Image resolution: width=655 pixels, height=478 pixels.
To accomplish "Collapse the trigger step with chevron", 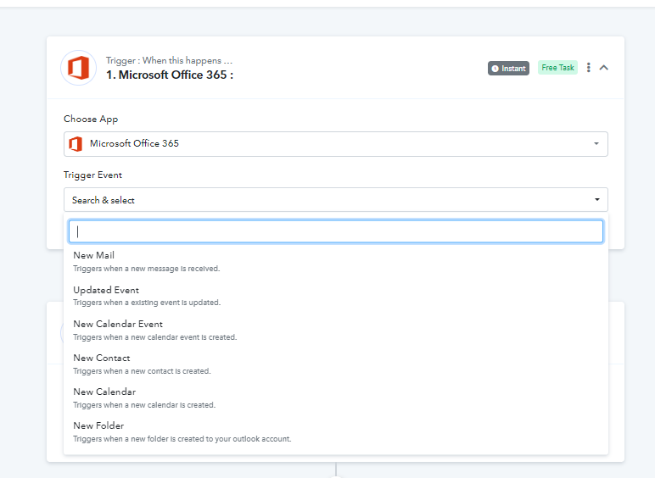I will pos(603,68).
